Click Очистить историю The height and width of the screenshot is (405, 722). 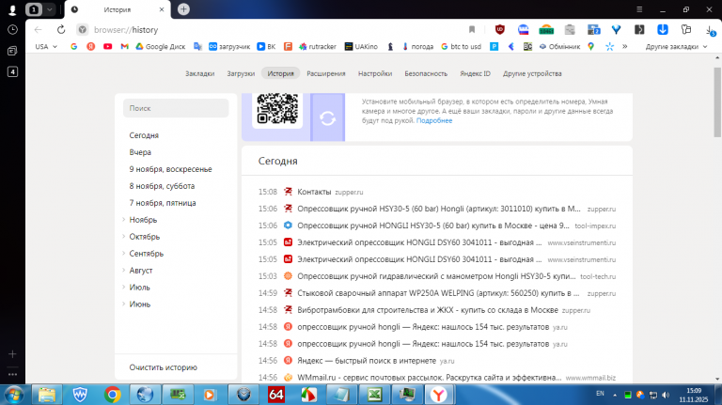tap(163, 367)
